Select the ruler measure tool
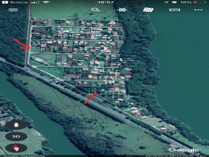Image resolution: width=209 pixels, height=157 pixels. coord(174,9)
